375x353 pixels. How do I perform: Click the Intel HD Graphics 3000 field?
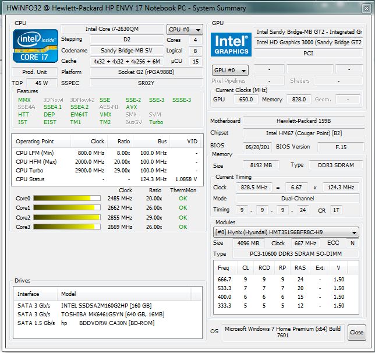[x=309, y=43]
